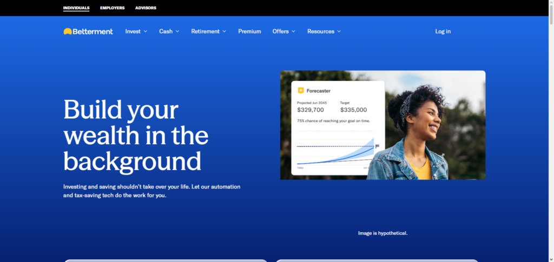Click the page vertical scrollbar thumb
Image resolution: width=554 pixels, height=262 pixels.
pyautogui.click(x=551, y=16)
